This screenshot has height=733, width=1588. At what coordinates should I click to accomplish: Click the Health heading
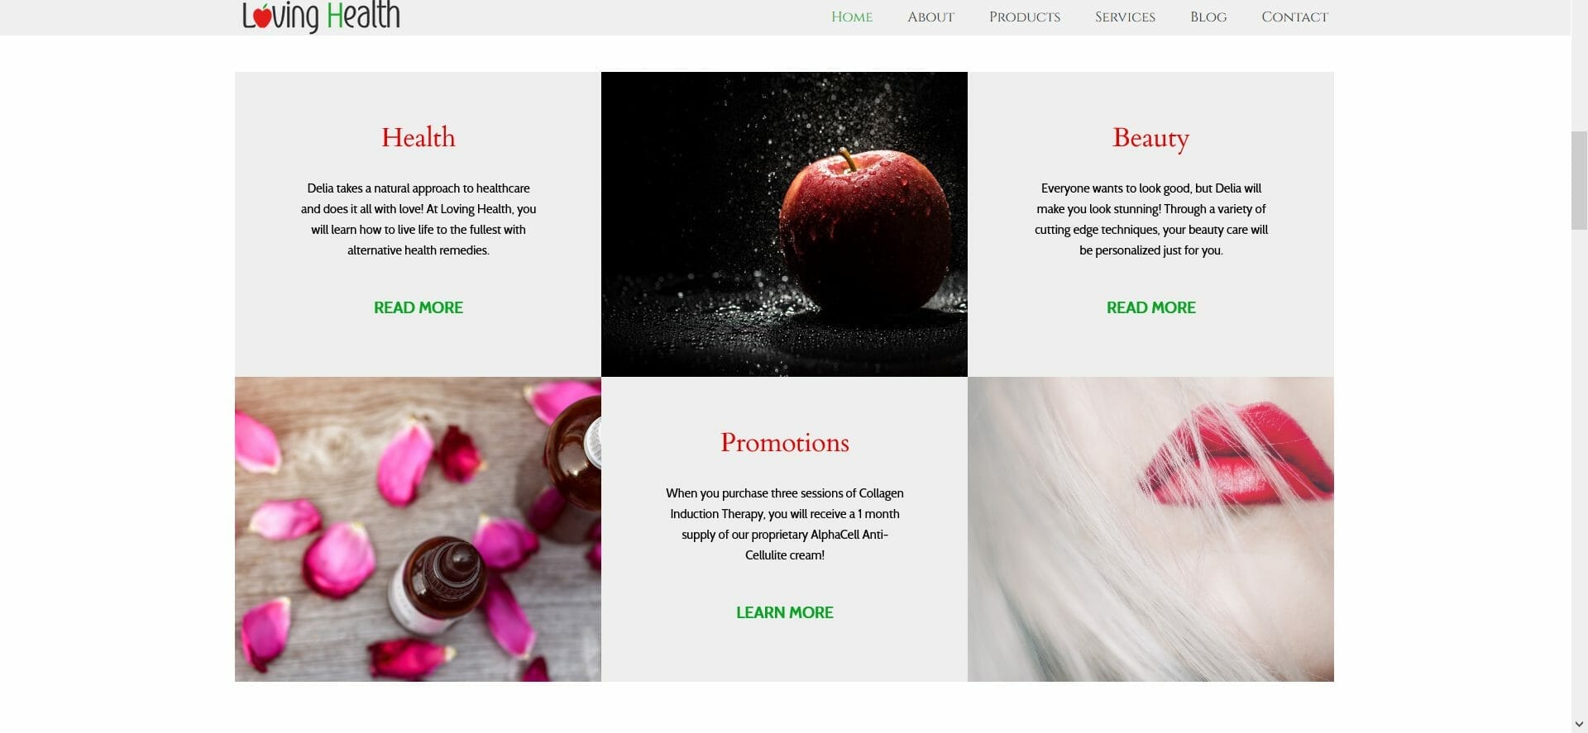(418, 137)
